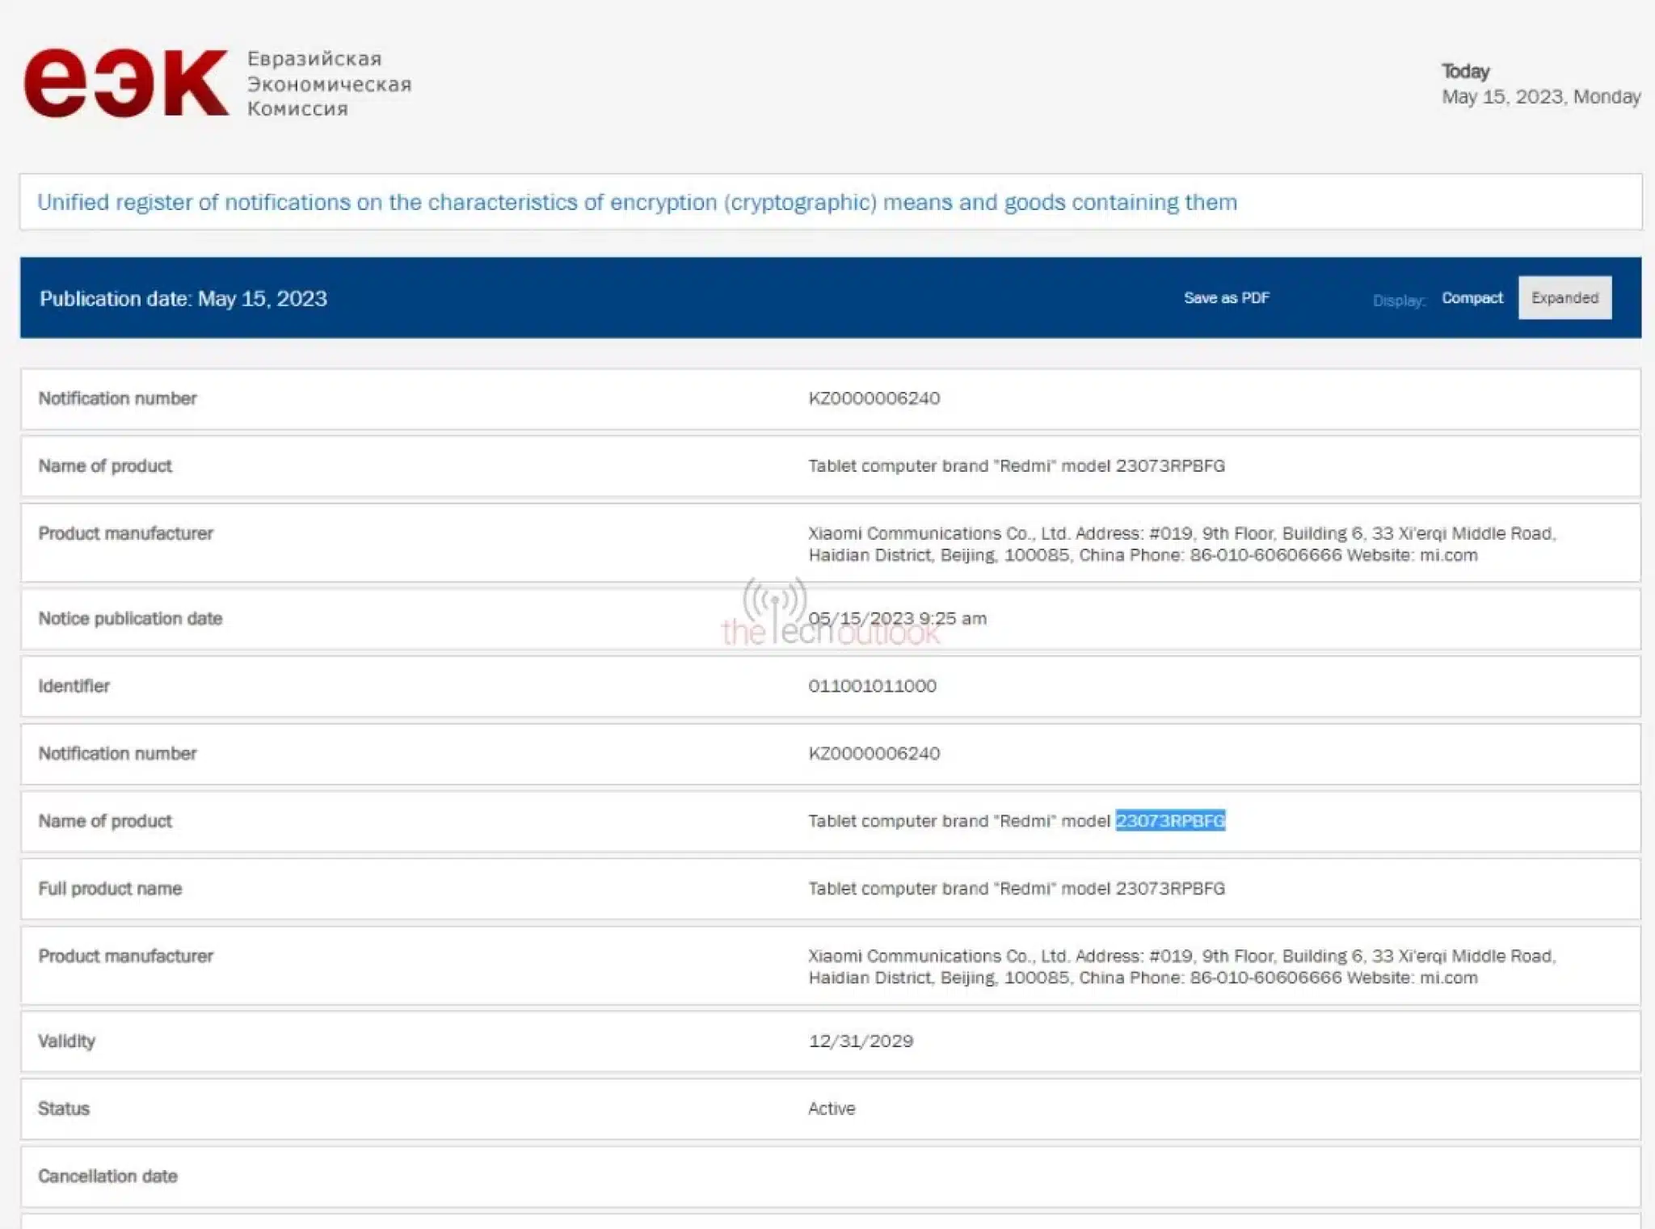The height and width of the screenshot is (1229, 1655).
Task: Switch display to Expanded view
Action: click(x=1564, y=298)
